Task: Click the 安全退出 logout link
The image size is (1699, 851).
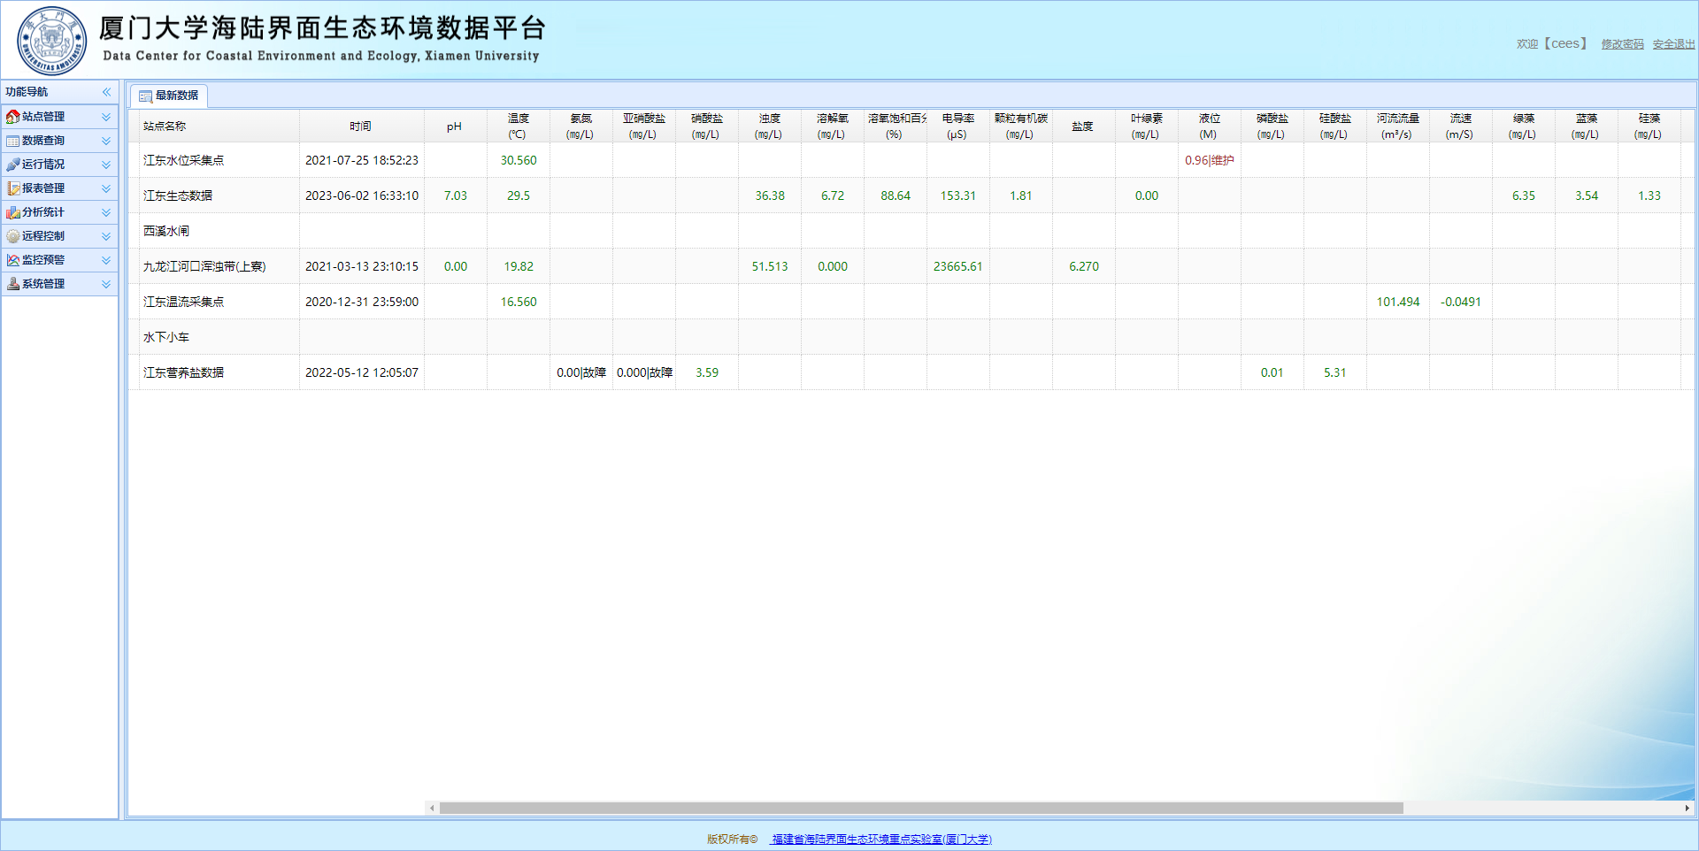Action: [x=1673, y=44]
